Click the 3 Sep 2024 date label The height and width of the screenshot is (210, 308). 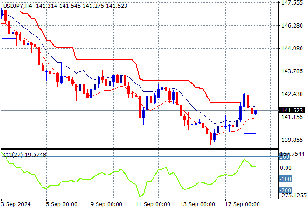[16, 204]
